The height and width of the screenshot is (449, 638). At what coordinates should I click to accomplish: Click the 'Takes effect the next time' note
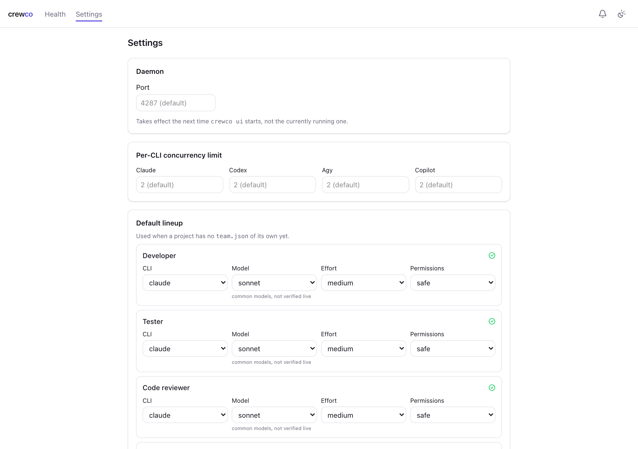pos(242,121)
